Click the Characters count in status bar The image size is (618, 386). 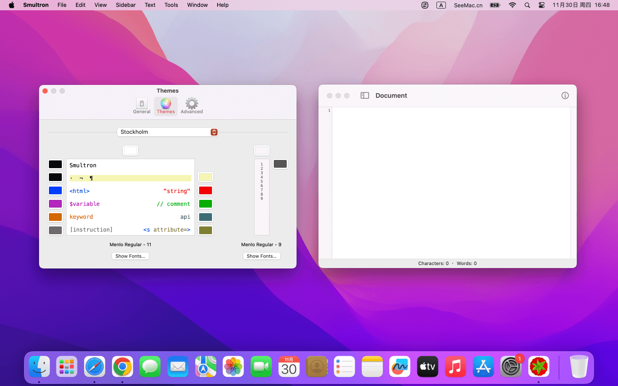coord(433,263)
